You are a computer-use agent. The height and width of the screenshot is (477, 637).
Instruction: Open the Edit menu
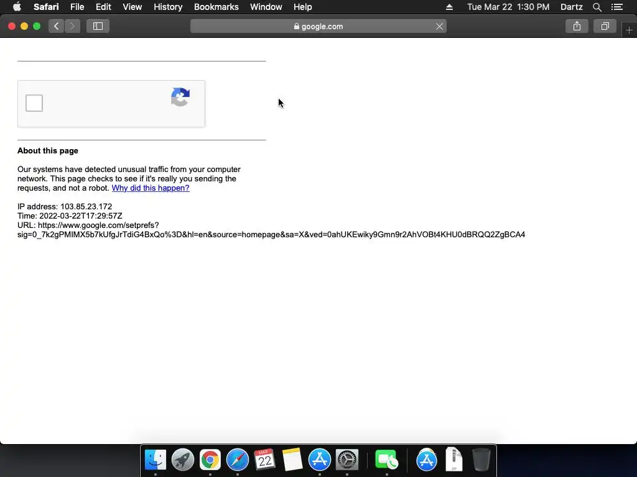[103, 7]
